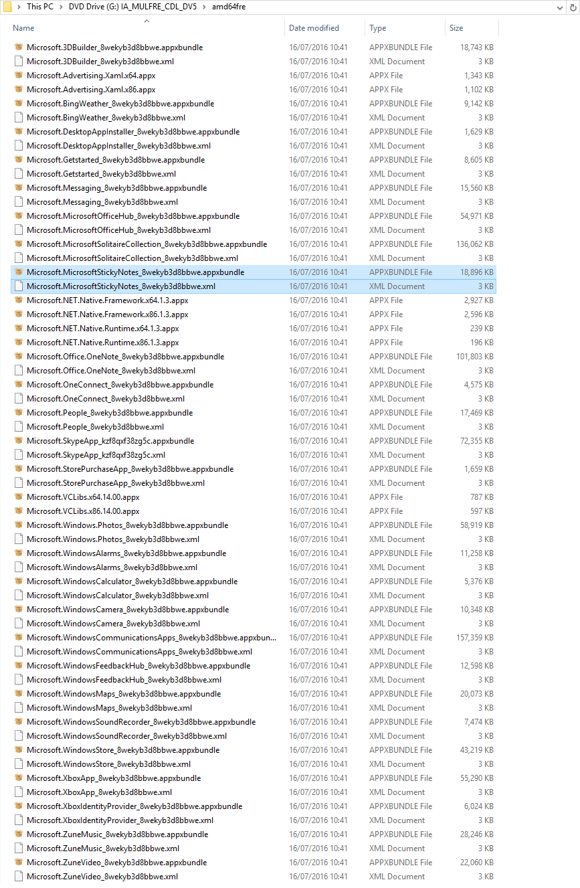Select Microsoft.NET.Native.Runtime.x64.1.3.appx name

pyautogui.click(x=103, y=329)
